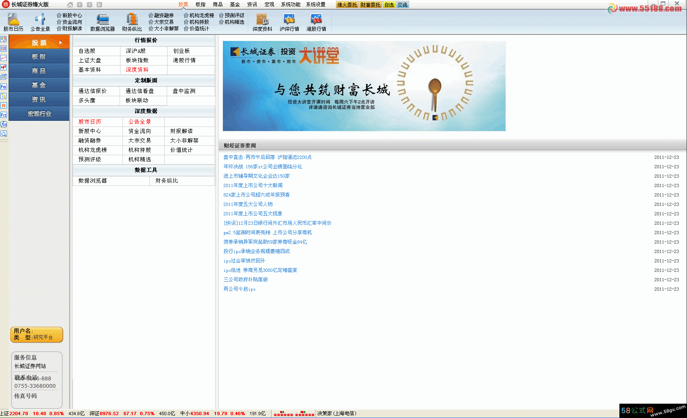Expand the 股票 sidebar section arrow

tap(61, 43)
